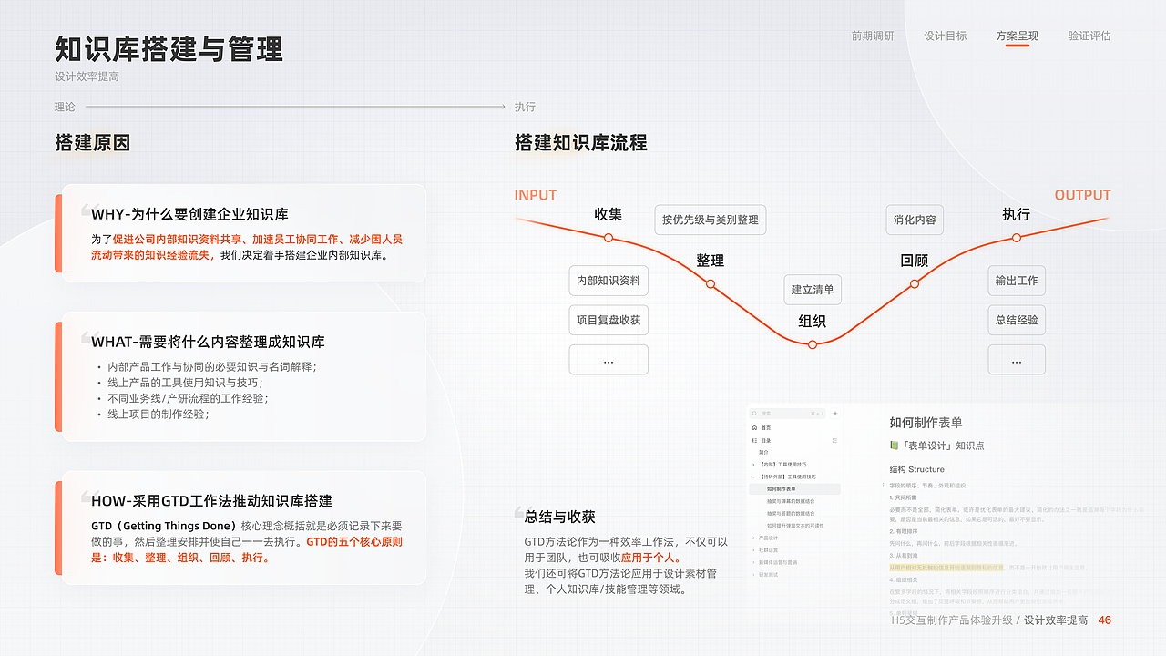Expand the 研发测试 tree node

tap(753, 575)
